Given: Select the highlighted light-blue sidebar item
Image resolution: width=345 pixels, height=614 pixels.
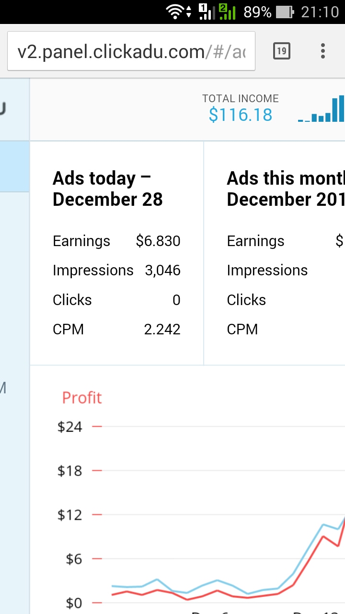Looking at the screenshot, I should pos(14,166).
